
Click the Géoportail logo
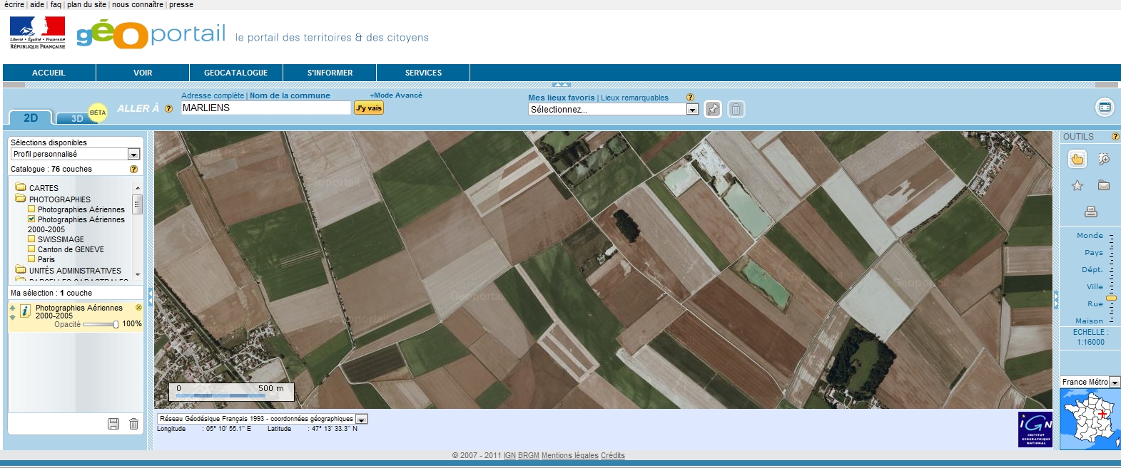(x=151, y=34)
